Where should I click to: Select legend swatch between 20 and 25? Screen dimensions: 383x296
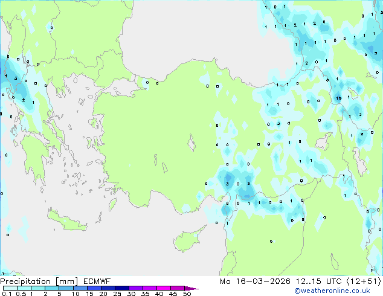[x=109, y=288]
